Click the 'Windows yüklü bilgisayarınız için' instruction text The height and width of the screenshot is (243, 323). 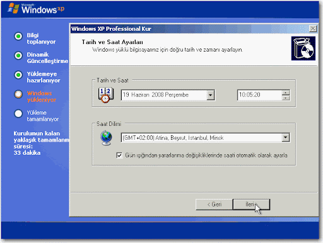click(x=167, y=50)
